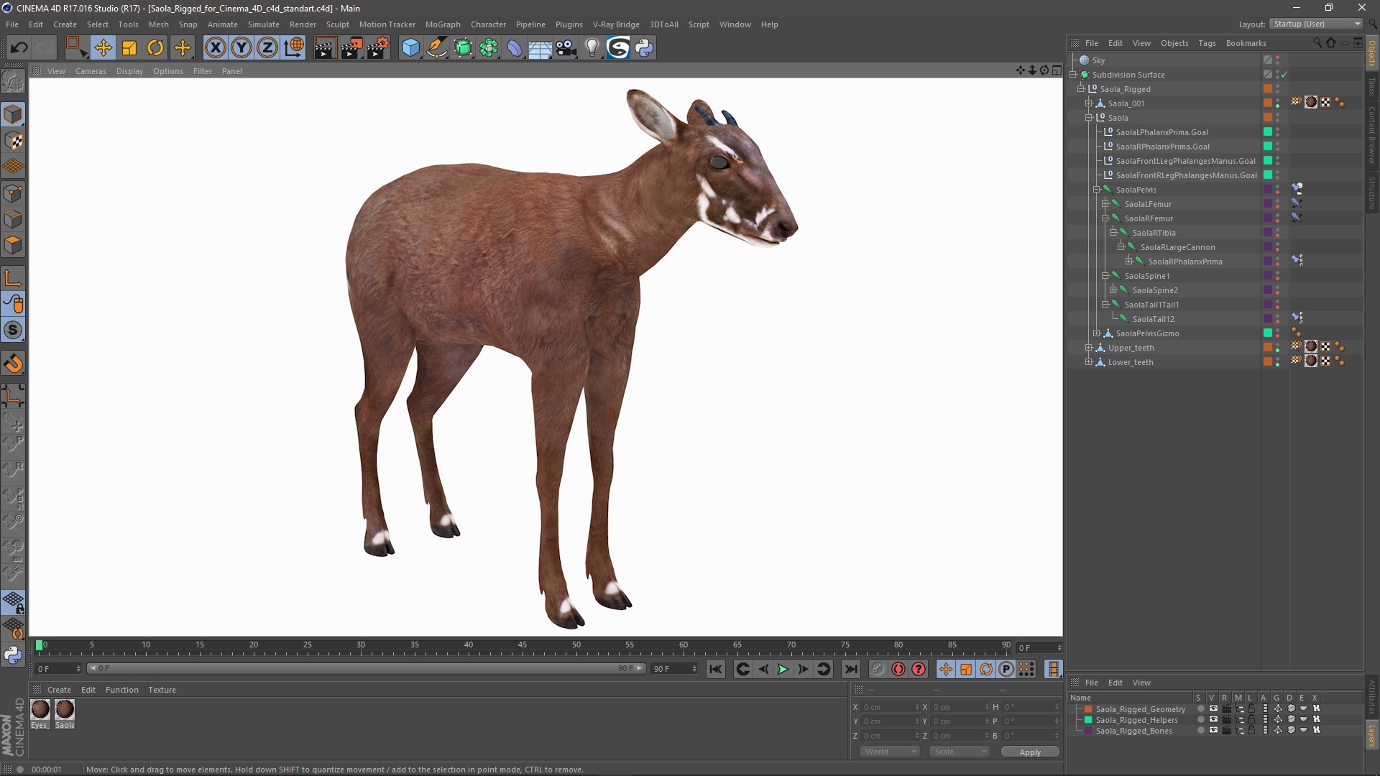This screenshot has height=776, width=1380.
Task: Open the Object Manager Tags menu
Action: click(x=1207, y=43)
